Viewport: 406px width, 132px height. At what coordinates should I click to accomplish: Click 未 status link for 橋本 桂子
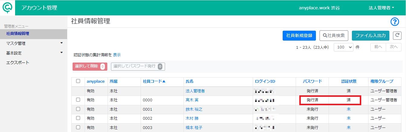[349, 128]
